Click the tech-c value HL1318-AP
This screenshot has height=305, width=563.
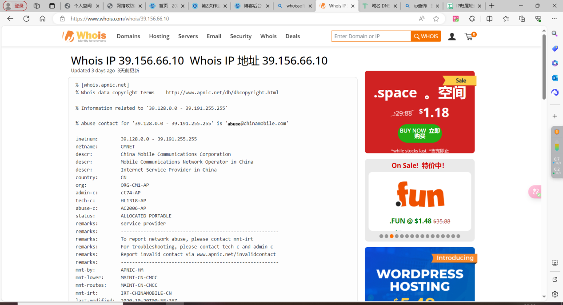point(133,201)
